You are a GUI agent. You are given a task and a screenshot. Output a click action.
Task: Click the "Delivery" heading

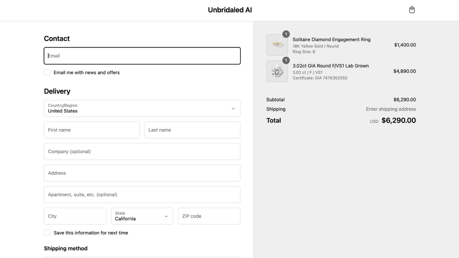click(57, 91)
